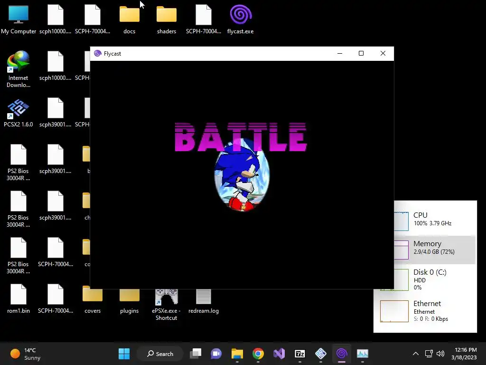Select the shaders folder on desktop
This screenshot has height=365, width=486.
[167, 20]
